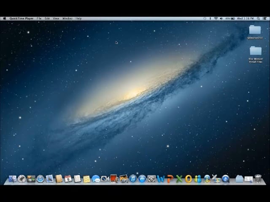Open the QuickTime Player menu
Image resolution: width=270 pixels, height=202 pixels.
[x=22, y=19]
